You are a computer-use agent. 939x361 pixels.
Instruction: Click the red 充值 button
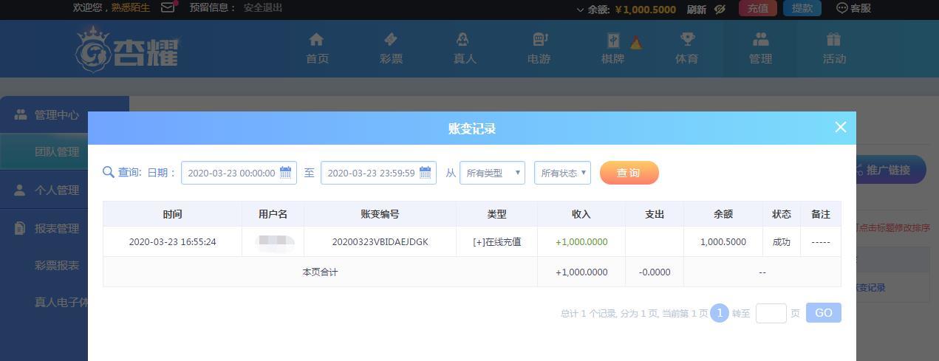(758, 8)
